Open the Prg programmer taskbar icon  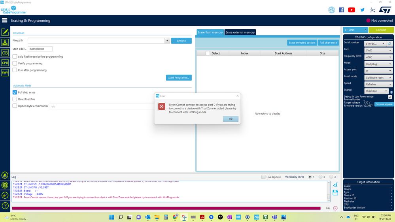click(257, 217)
